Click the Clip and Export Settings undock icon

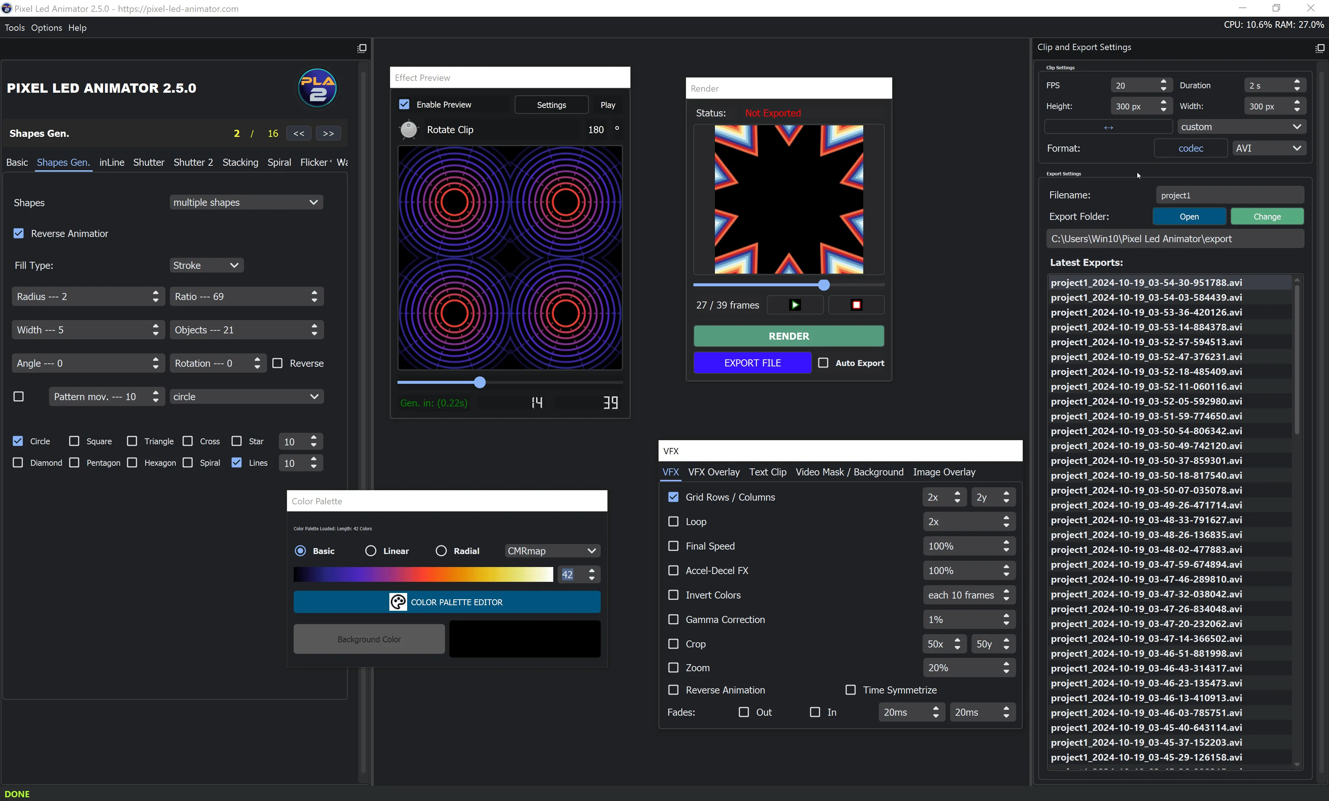(x=1319, y=49)
